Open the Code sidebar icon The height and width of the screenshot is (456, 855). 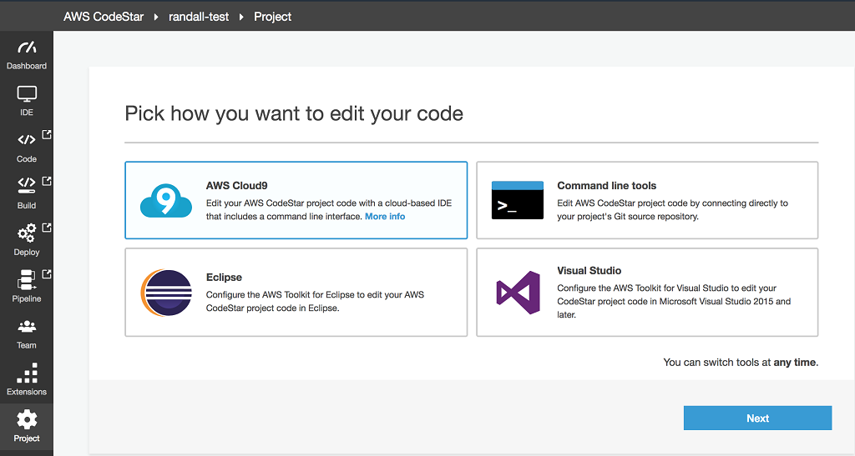[x=26, y=140]
